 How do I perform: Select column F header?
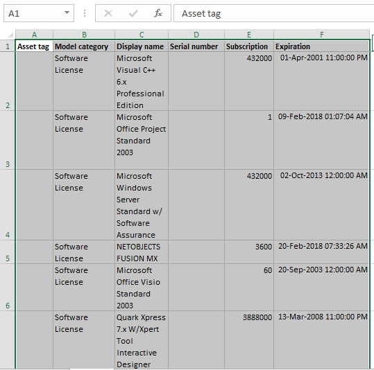click(321, 35)
